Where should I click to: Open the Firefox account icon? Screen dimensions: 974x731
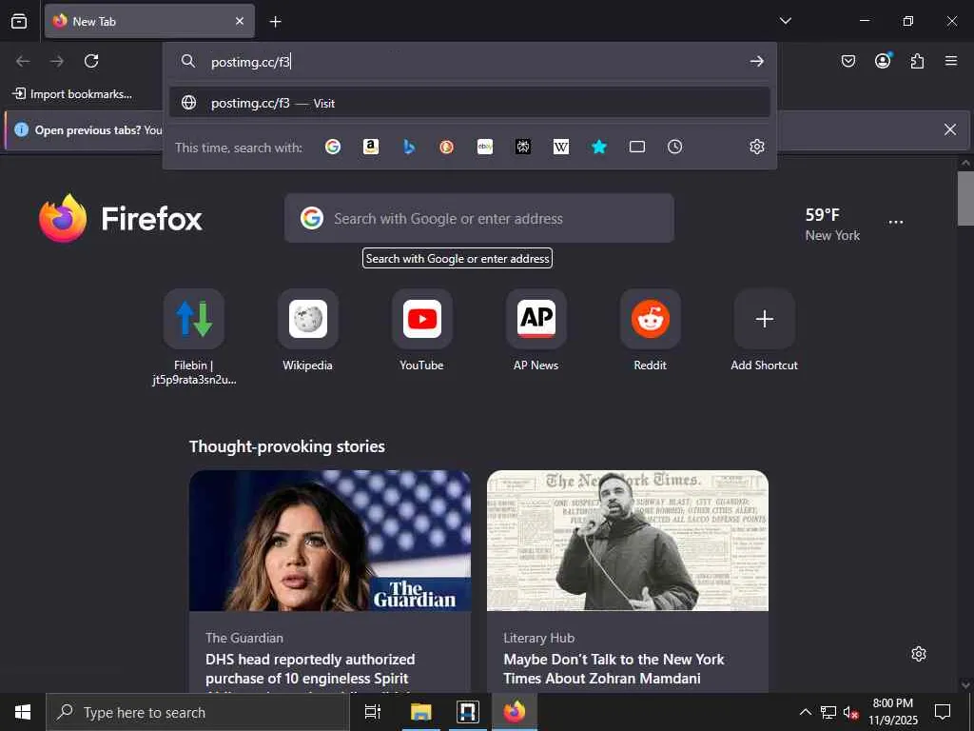click(883, 61)
